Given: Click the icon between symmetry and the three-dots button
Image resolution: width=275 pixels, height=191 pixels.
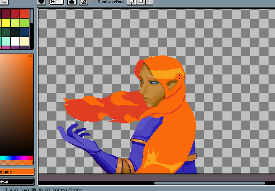Looking at the screenshot, I should [x=141, y=2].
